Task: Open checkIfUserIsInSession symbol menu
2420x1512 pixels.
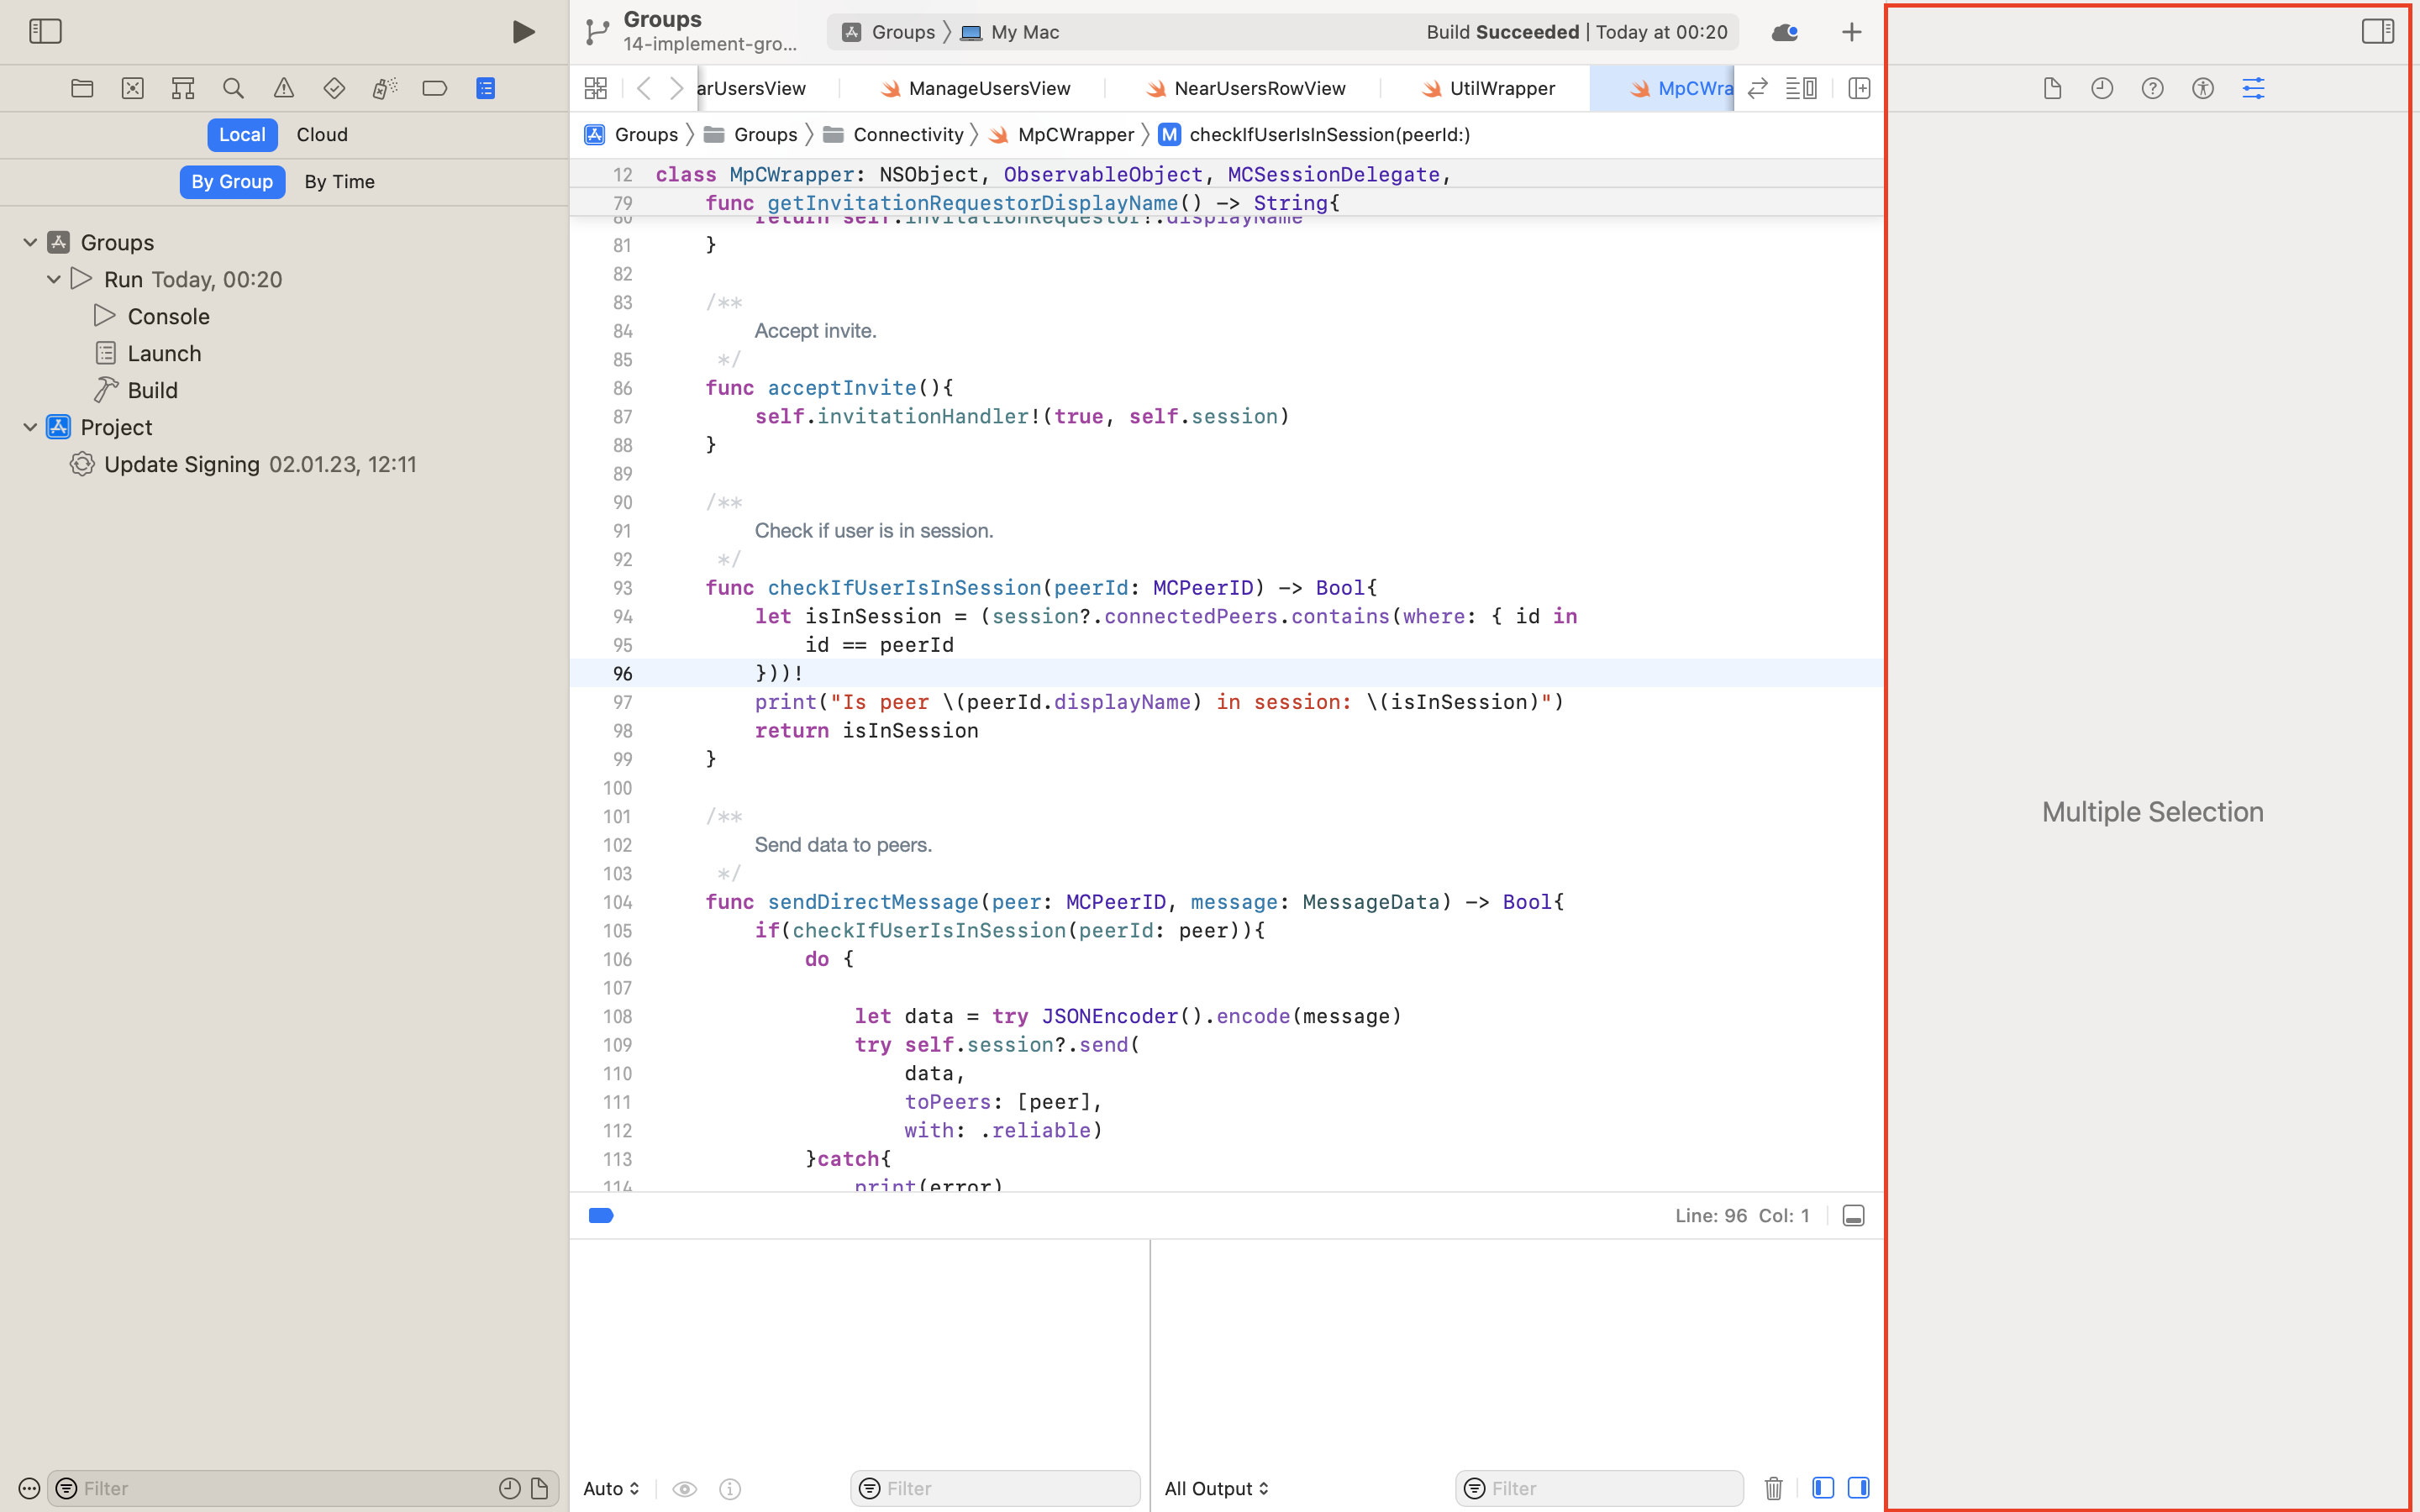Action: pos(1315,134)
